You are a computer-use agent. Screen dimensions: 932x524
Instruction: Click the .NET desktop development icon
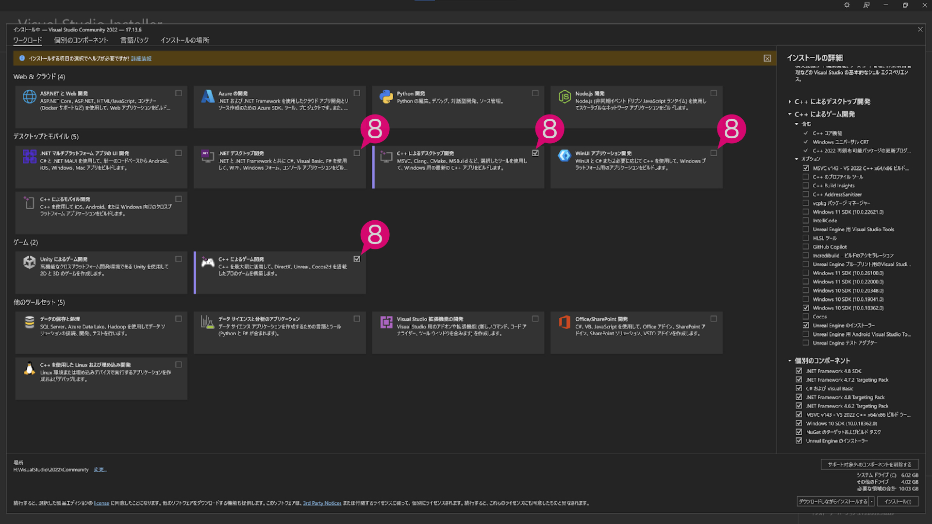coord(208,156)
